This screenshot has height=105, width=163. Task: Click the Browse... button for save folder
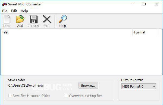(x=88, y=86)
